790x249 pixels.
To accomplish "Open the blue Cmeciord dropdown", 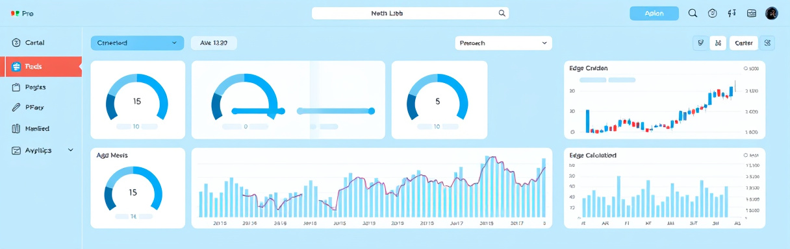I will coord(137,43).
